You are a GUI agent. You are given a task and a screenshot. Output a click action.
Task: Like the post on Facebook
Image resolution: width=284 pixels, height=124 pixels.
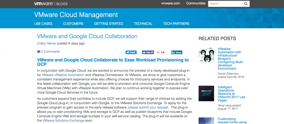(148, 53)
